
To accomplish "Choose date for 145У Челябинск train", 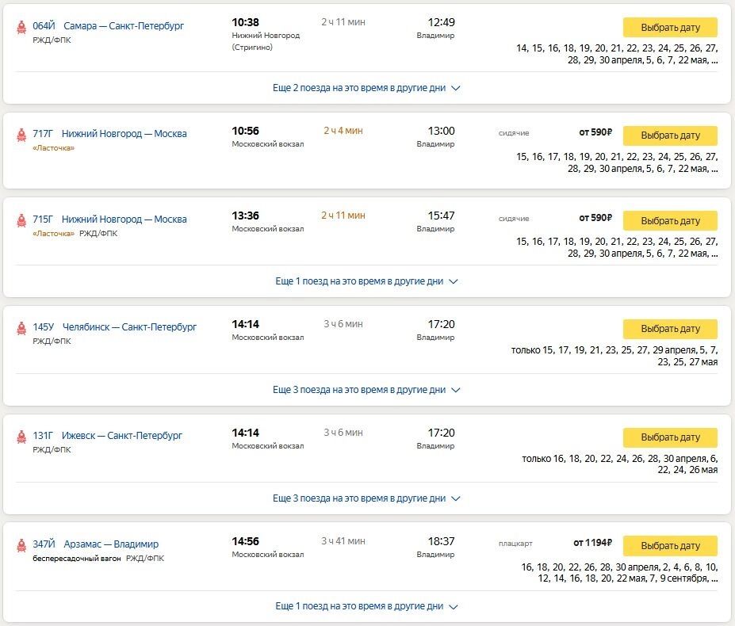I will pyautogui.click(x=670, y=329).
